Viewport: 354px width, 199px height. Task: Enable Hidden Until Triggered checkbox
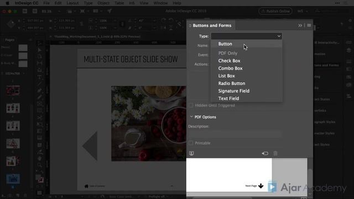[191, 106]
